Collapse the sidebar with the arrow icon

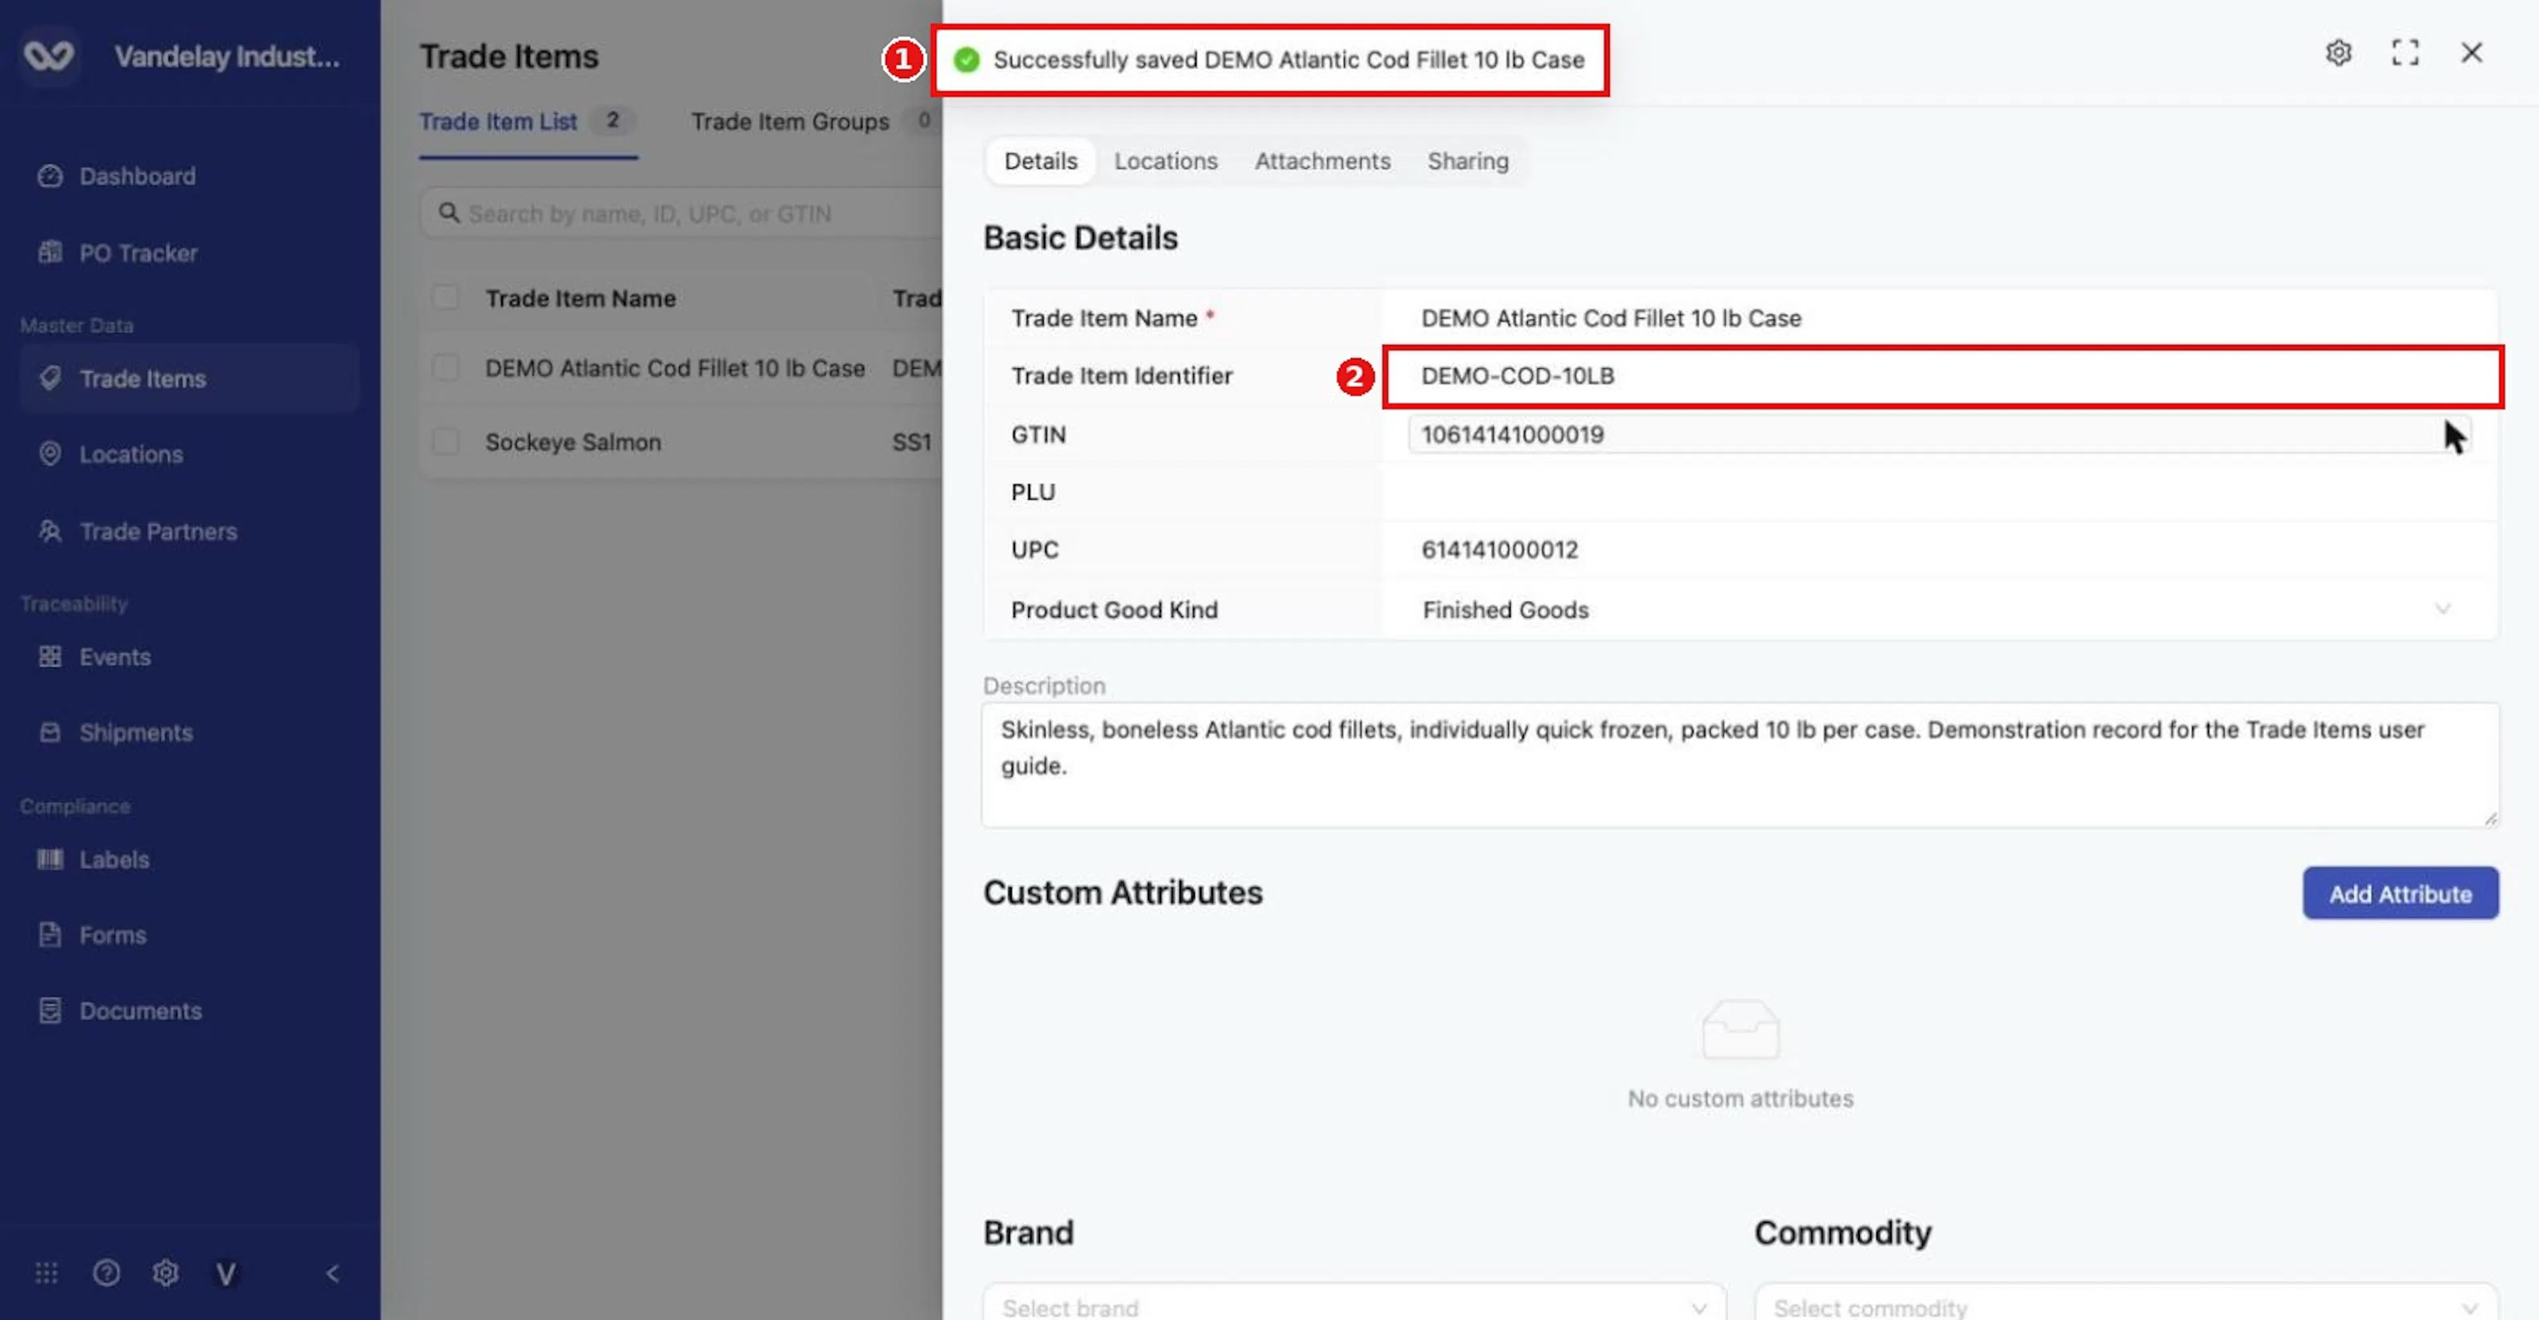pyautogui.click(x=332, y=1272)
